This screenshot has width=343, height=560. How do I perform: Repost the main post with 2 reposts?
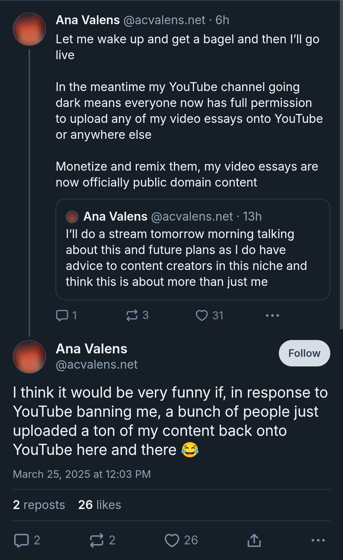click(97, 540)
